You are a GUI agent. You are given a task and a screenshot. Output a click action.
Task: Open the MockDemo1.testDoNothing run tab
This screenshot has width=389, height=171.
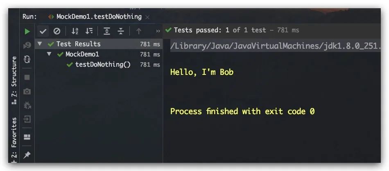(95, 17)
